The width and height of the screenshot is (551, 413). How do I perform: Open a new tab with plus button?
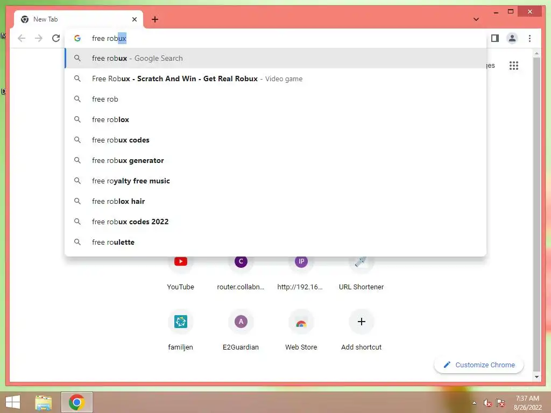tap(155, 19)
